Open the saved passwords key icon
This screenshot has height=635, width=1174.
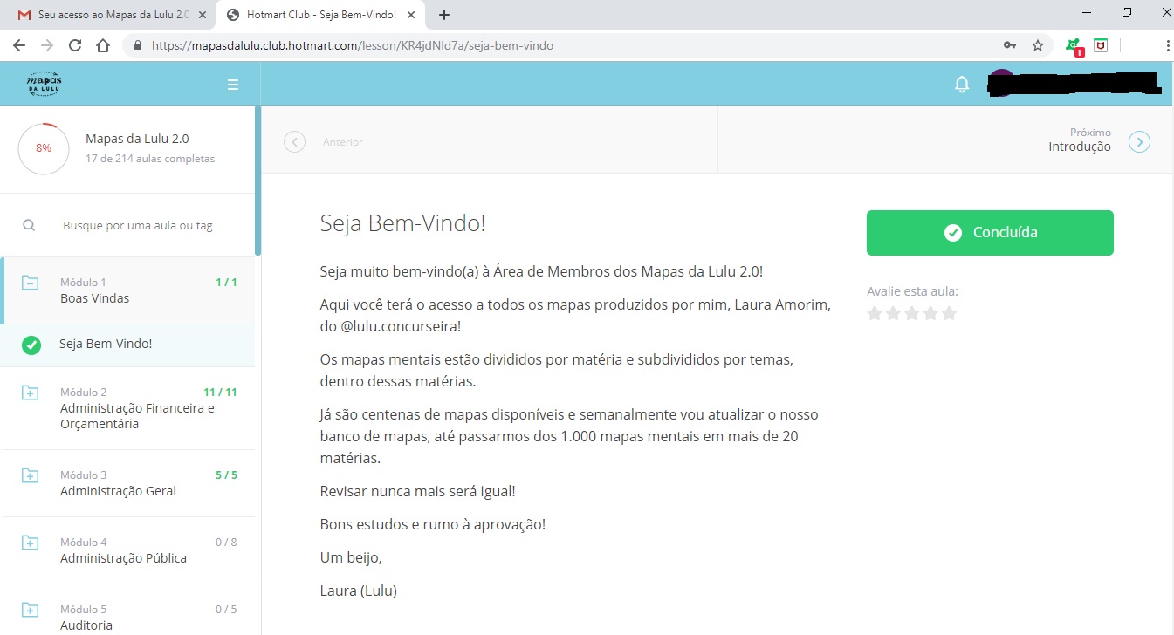tap(1010, 45)
